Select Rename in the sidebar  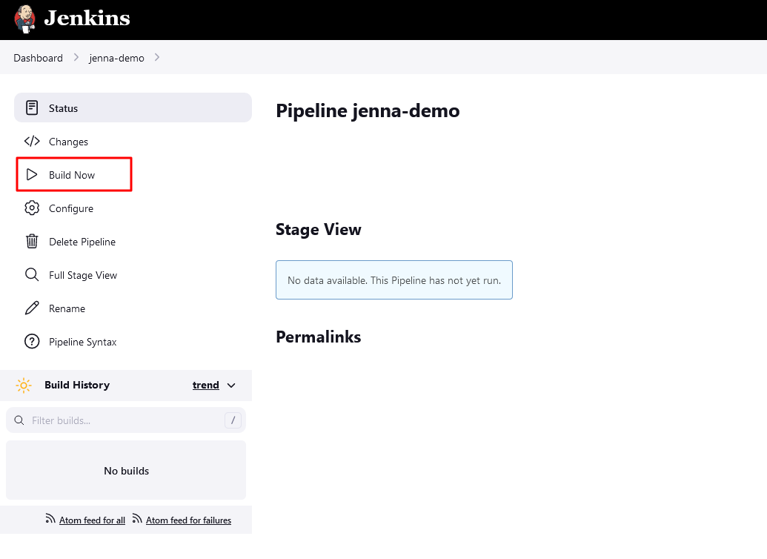133,308
